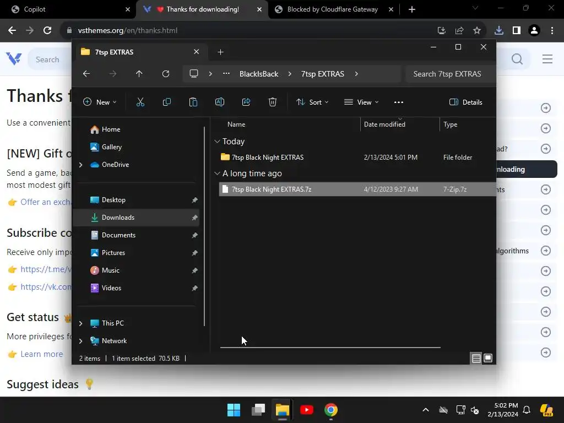Screen dimensions: 564x423
Task: Click the Delete trash icon
Action: click(x=272, y=102)
